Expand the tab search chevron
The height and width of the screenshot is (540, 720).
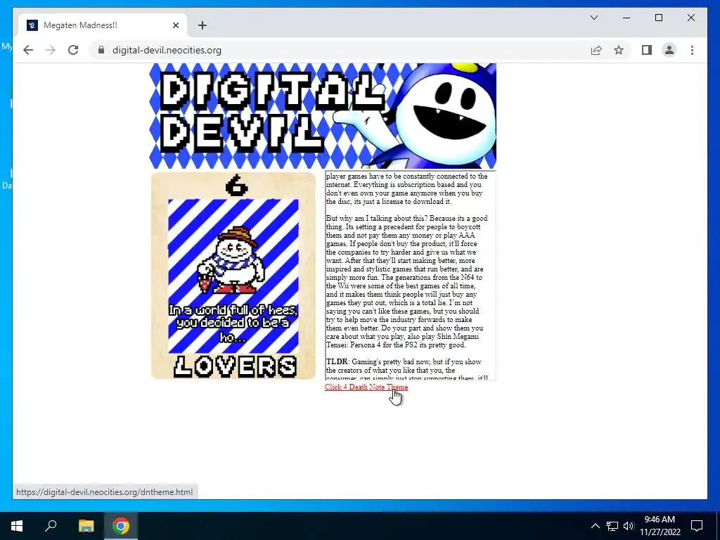[593, 18]
